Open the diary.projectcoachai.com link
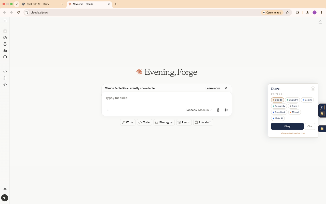The image size is (326, 204). click(x=293, y=133)
